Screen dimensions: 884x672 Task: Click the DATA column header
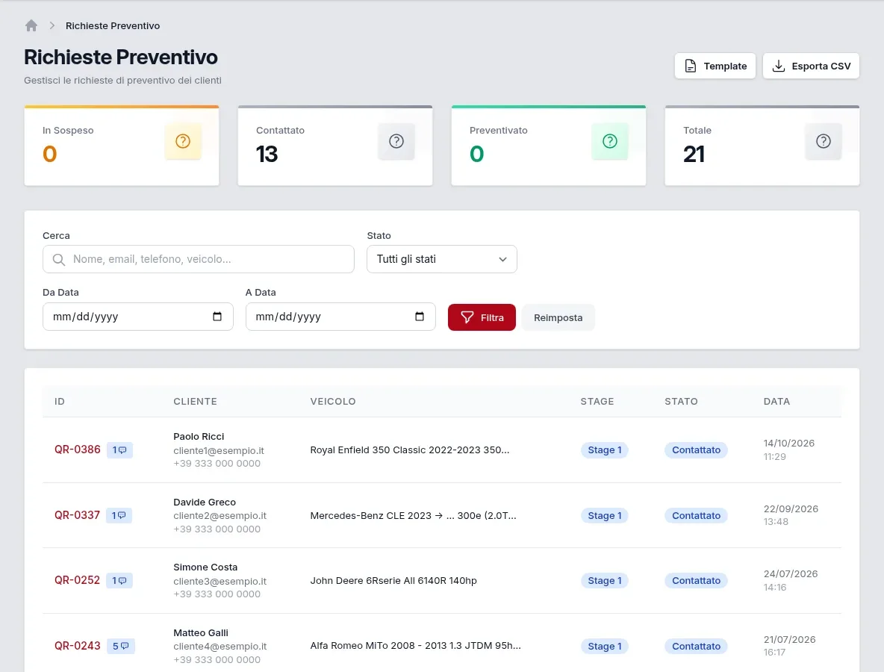[x=777, y=402]
